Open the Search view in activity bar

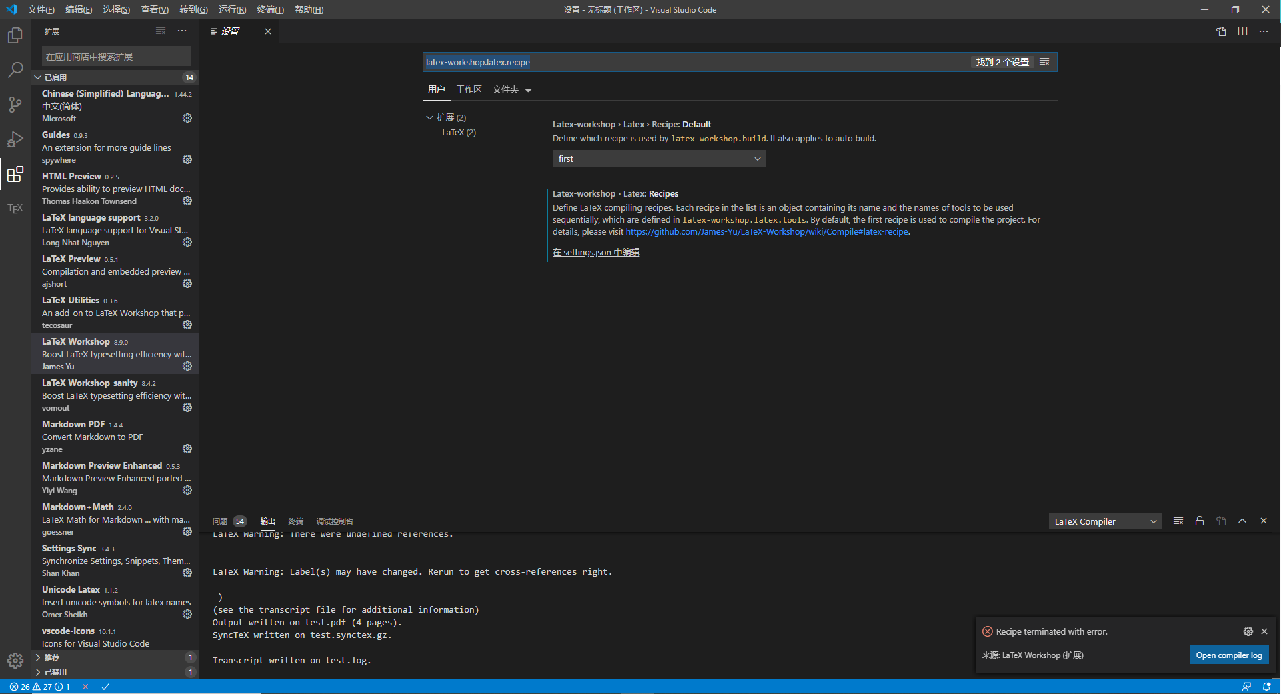click(x=15, y=70)
